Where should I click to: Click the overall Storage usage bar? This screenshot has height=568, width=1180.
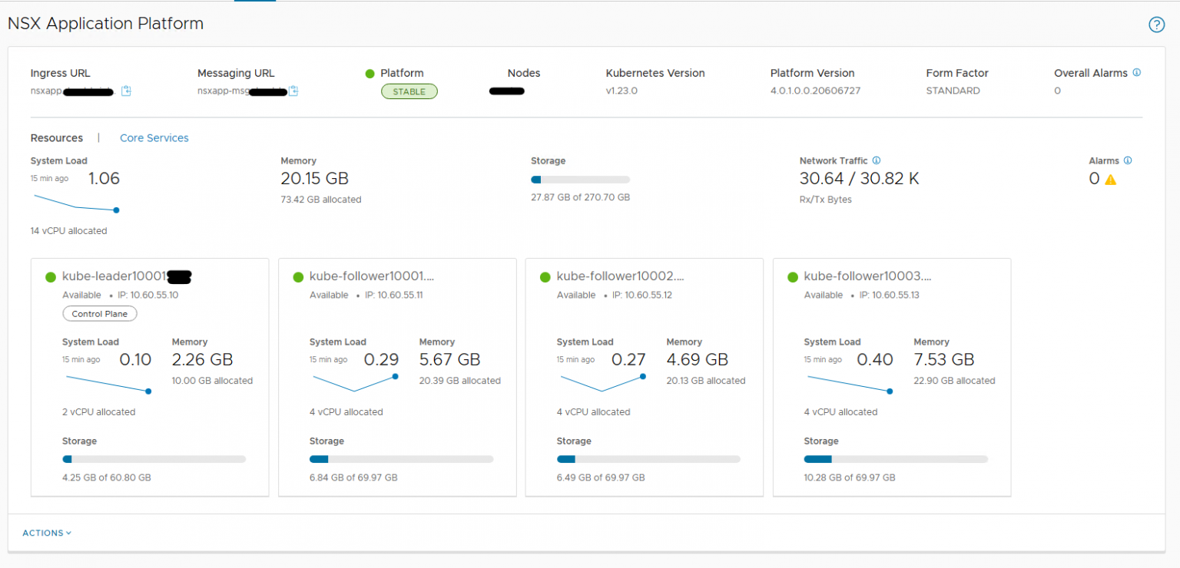point(580,179)
